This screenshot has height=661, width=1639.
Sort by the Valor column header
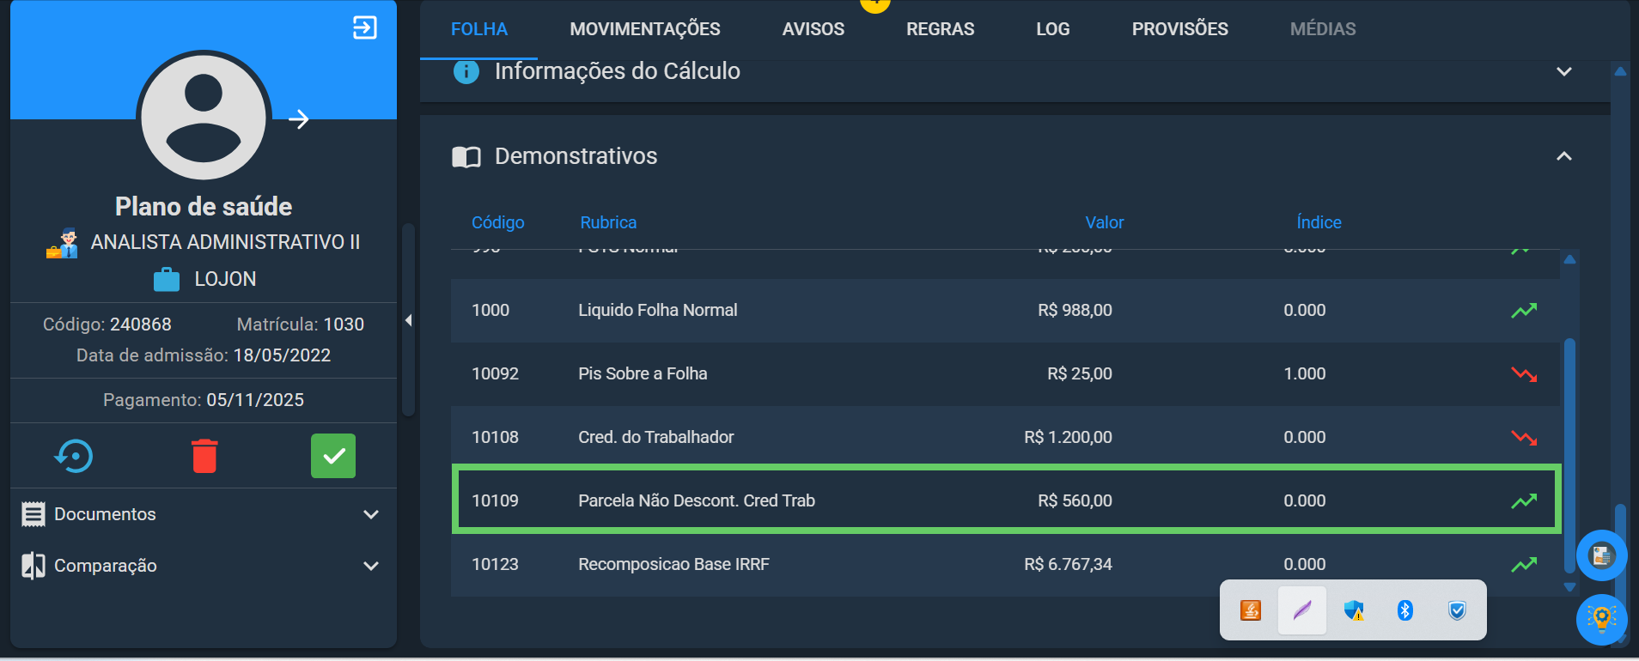pyautogui.click(x=1105, y=222)
